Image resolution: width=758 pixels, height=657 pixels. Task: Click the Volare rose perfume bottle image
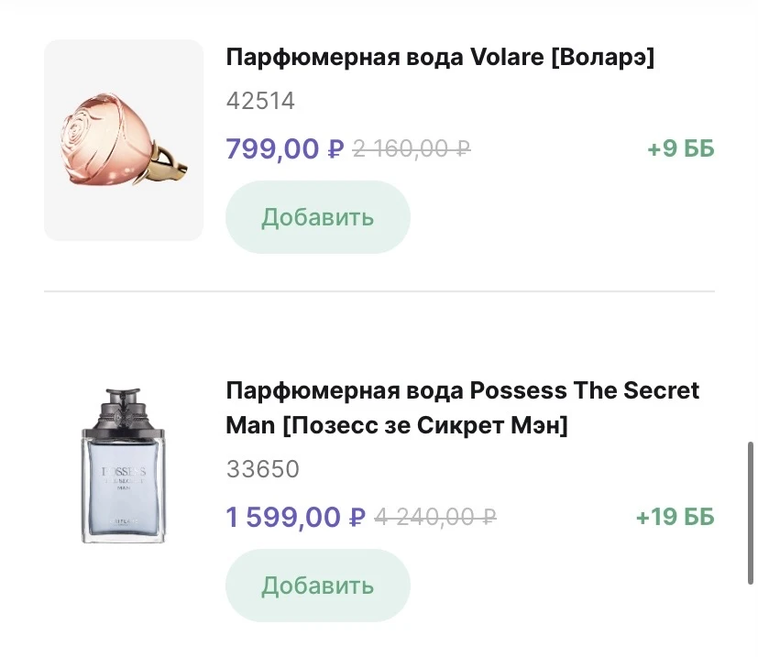124,140
